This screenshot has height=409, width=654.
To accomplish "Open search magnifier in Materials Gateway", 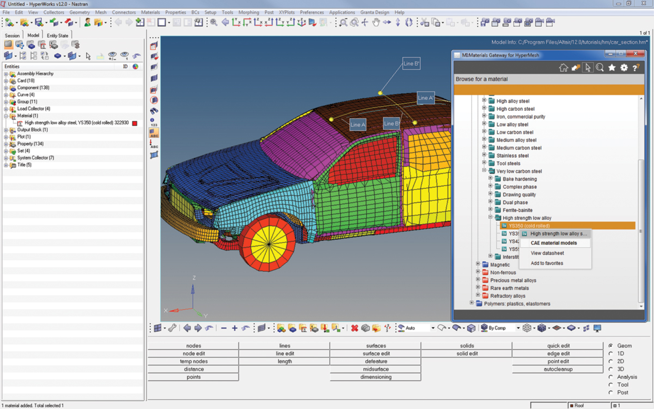I will pyautogui.click(x=600, y=68).
